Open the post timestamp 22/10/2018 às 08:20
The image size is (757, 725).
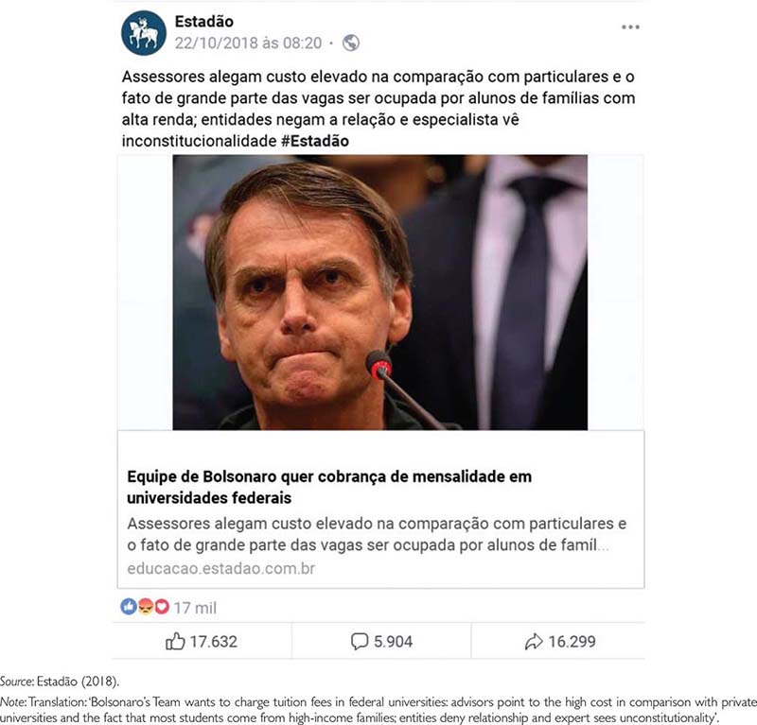point(248,43)
